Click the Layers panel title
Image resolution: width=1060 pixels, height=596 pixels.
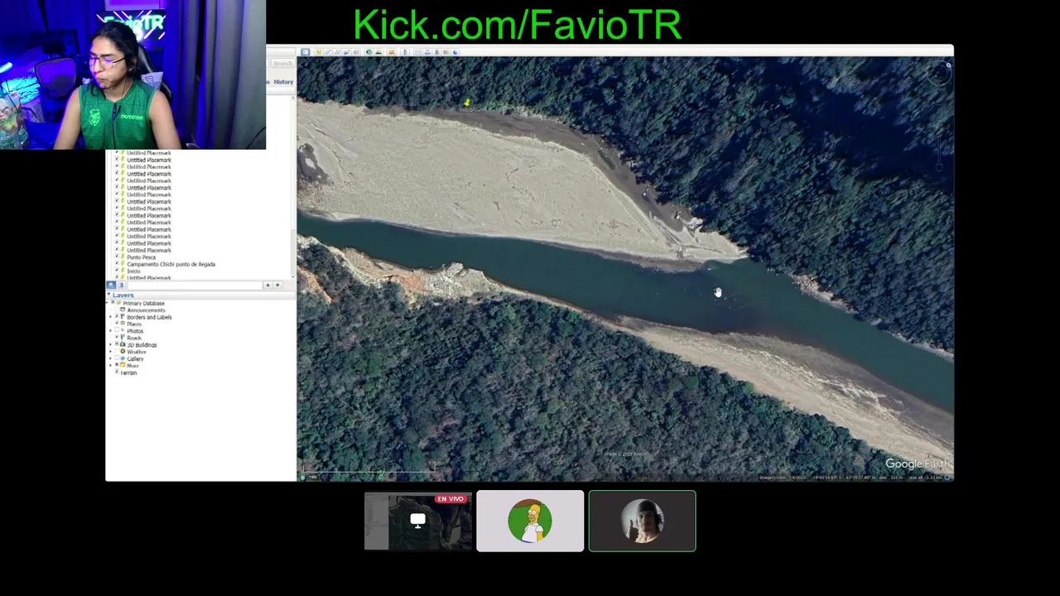click(123, 295)
